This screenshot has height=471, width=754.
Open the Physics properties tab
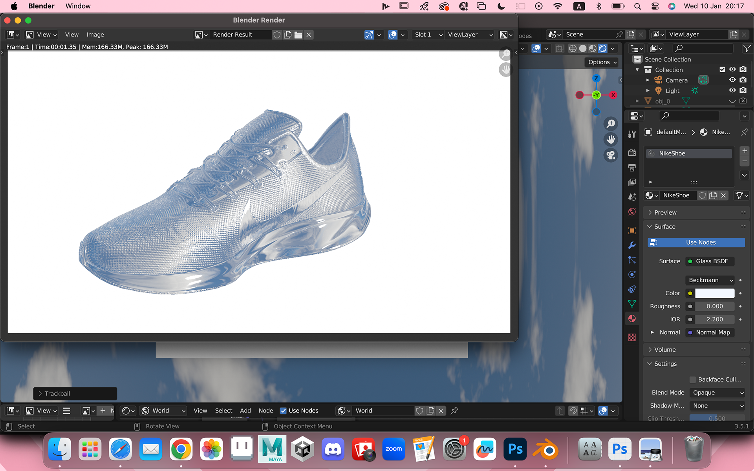(x=632, y=275)
